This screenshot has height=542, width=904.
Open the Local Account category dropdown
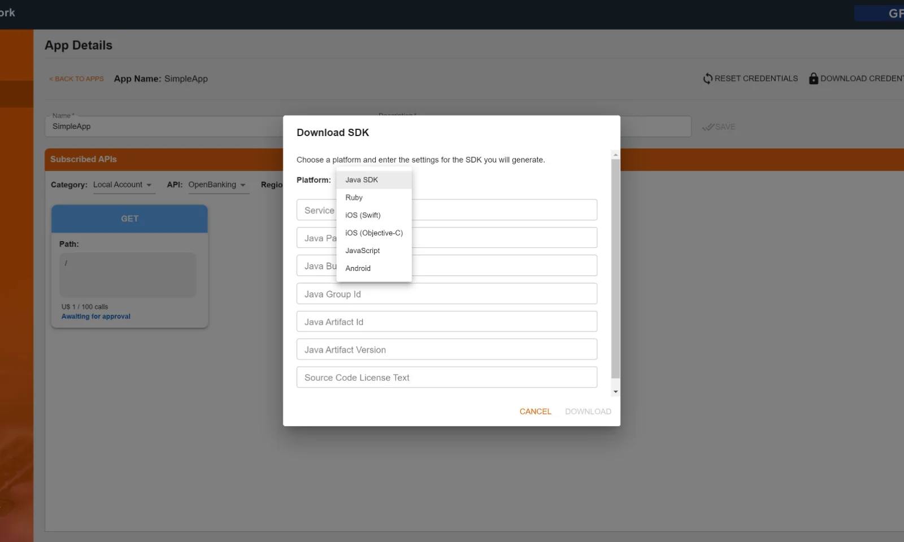point(123,185)
